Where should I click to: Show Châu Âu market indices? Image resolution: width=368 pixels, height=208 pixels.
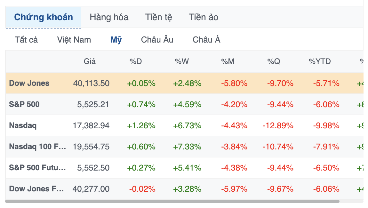[x=157, y=40]
